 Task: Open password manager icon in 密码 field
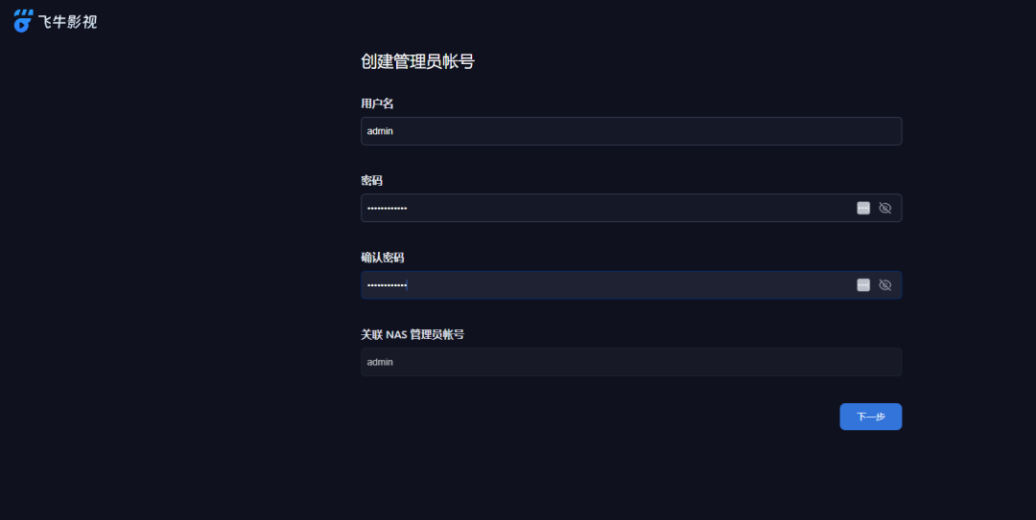[863, 208]
